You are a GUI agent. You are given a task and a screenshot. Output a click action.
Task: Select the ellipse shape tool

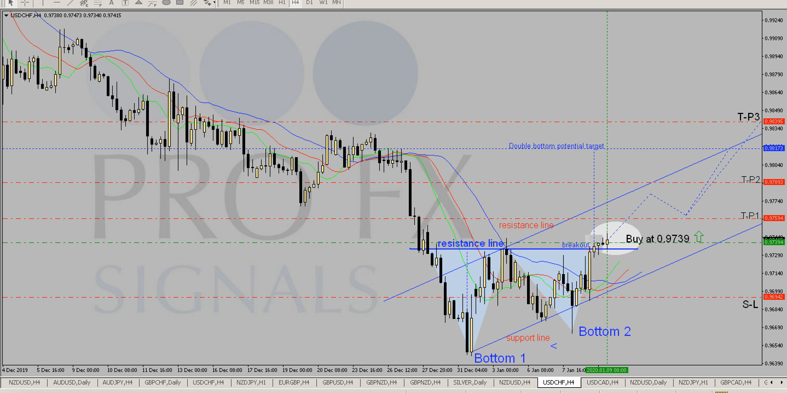[166, 2]
